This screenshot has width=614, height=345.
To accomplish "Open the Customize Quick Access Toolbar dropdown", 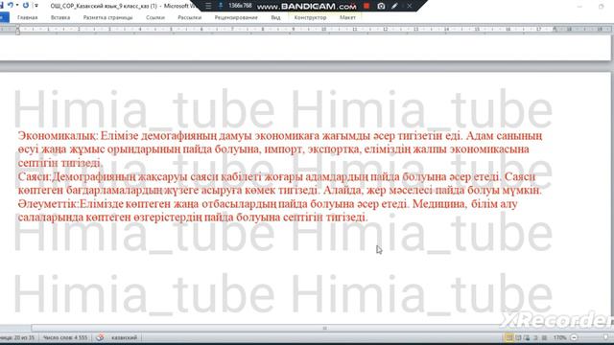I will coord(36,6).
